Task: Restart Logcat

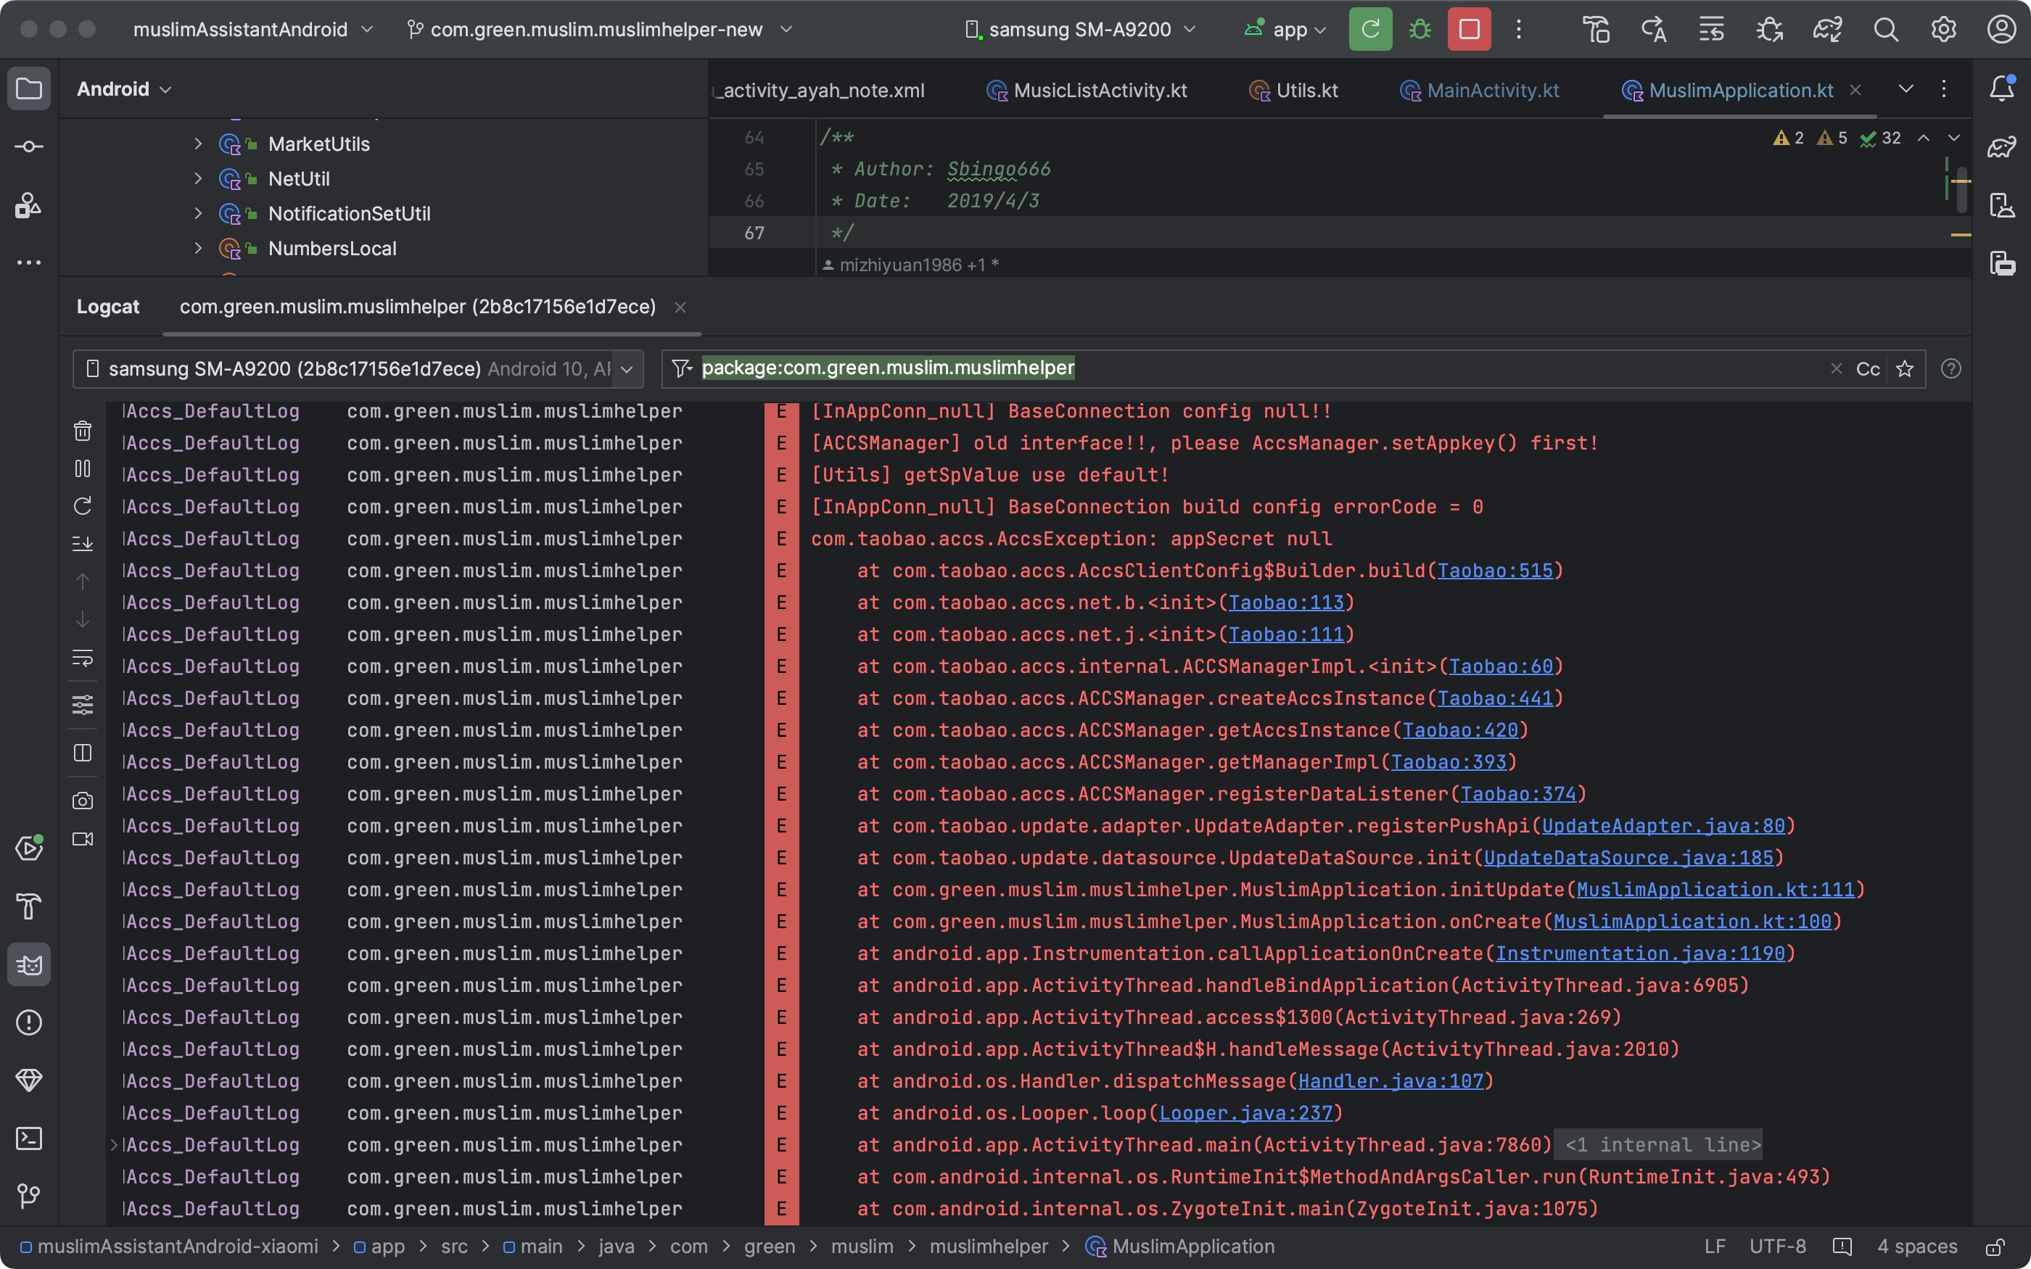Action: pos(82,506)
